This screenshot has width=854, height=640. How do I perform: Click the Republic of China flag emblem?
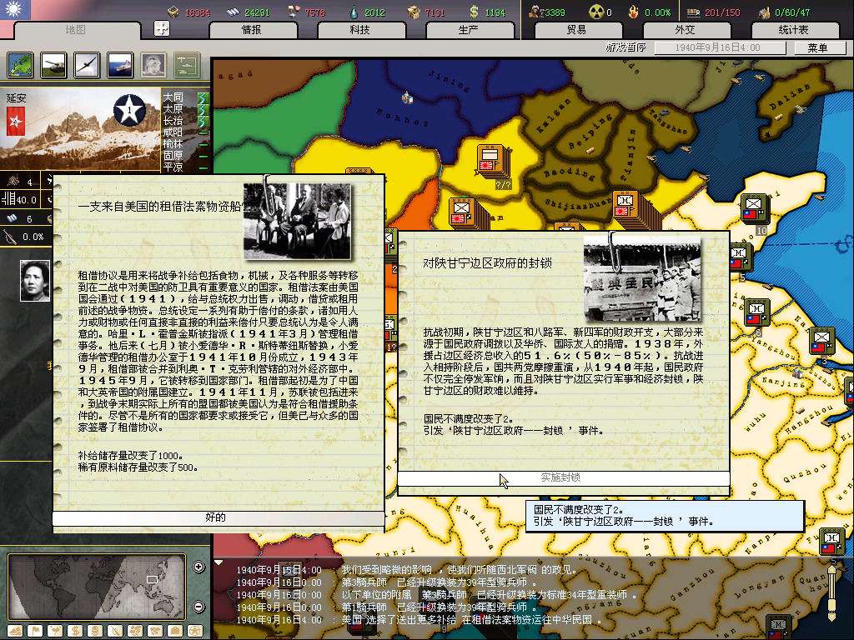coord(15,9)
